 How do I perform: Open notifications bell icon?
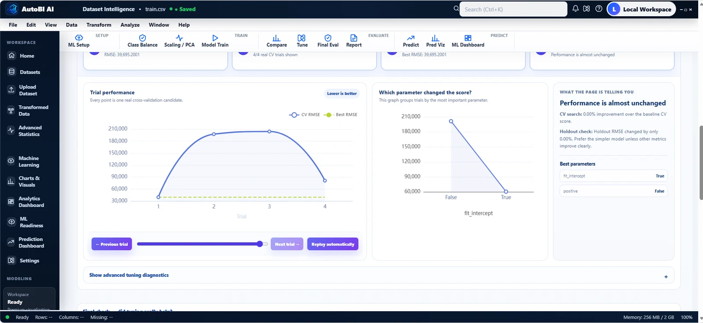pos(575,9)
